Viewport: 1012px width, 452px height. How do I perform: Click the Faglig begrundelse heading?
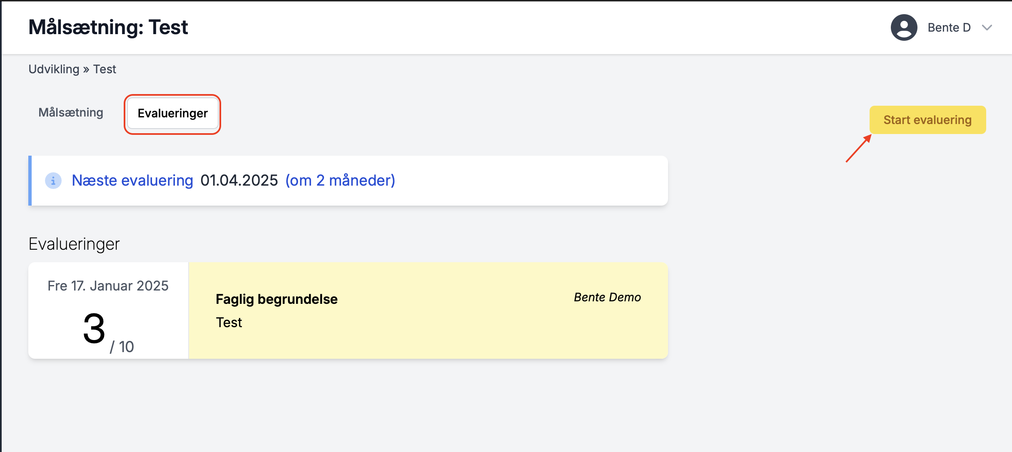coord(277,299)
